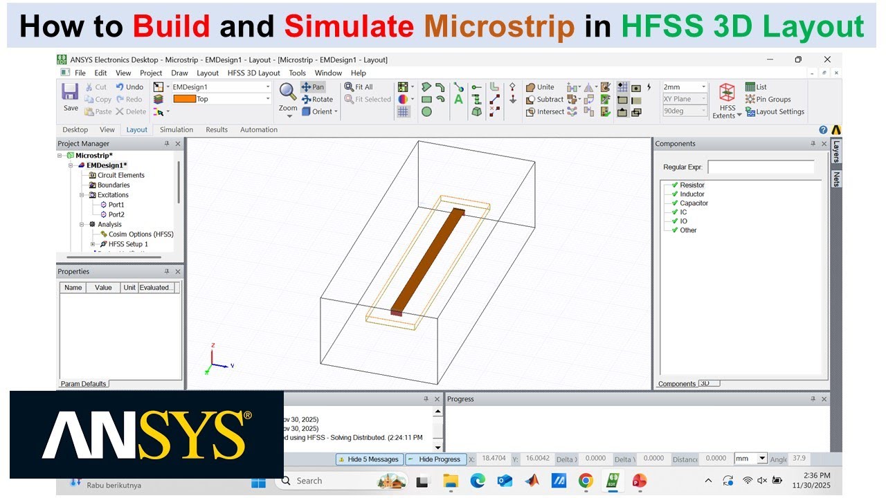Collapse the Analysis tree node
886x498 pixels.
82,224
